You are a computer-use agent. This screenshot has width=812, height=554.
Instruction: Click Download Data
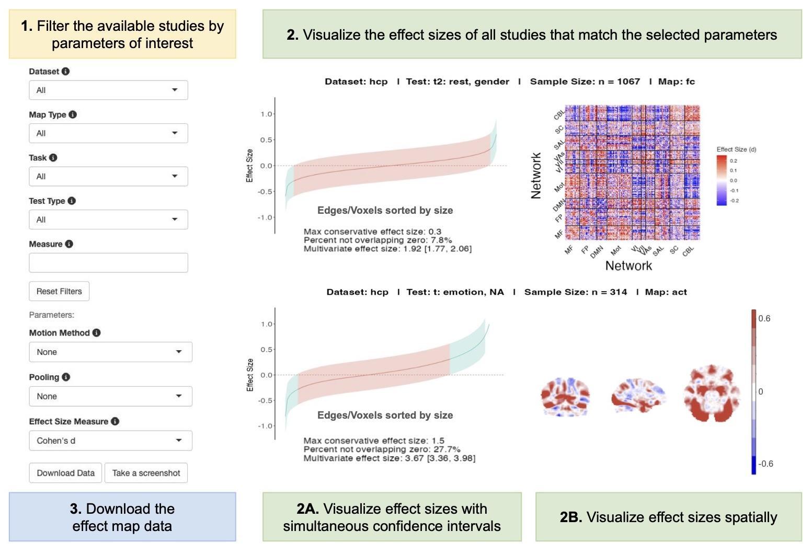tap(65, 472)
